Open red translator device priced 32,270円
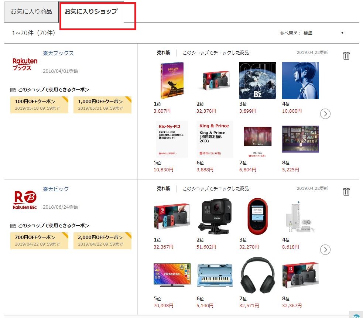 click(x=257, y=216)
